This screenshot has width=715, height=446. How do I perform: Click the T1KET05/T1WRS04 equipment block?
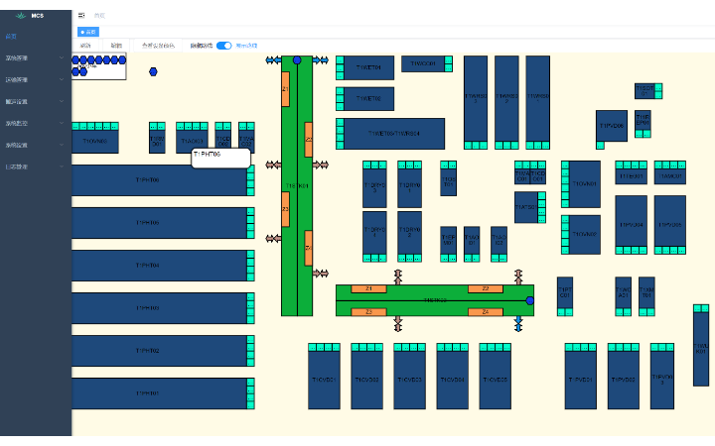[x=394, y=134]
